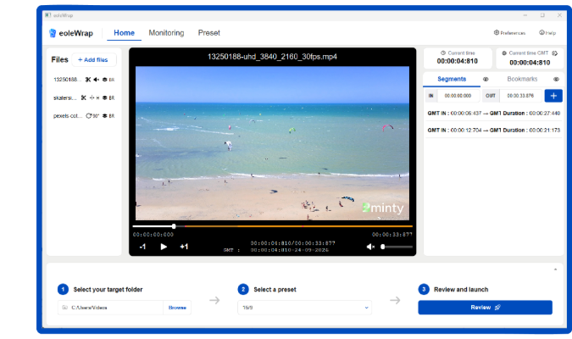572x339 pixels.
Task: Select the pexels file in the Files list
Action: coord(68,116)
